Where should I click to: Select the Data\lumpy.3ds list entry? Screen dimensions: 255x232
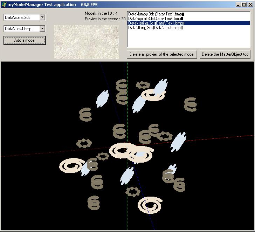coord(188,14)
